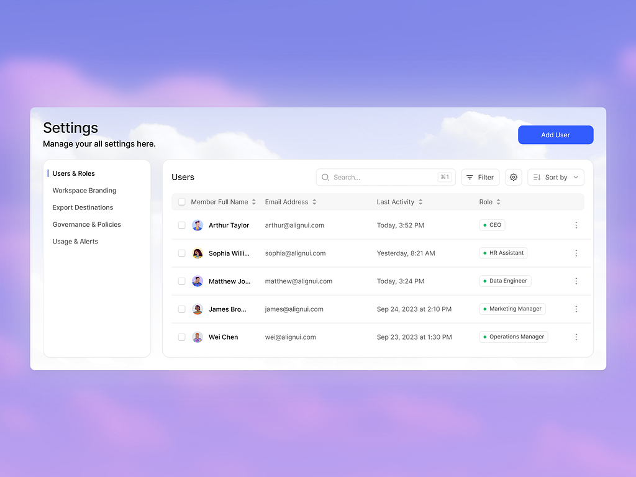Click the search magnifier icon

tap(325, 177)
